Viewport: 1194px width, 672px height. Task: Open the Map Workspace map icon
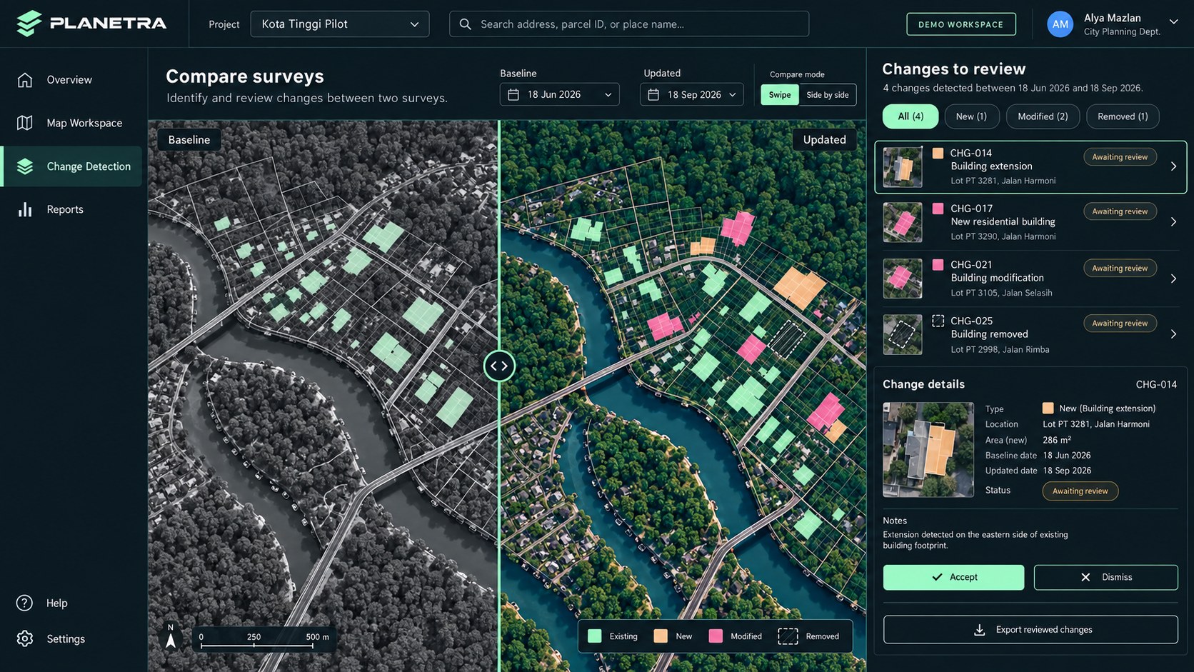click(x=25, y=123)
